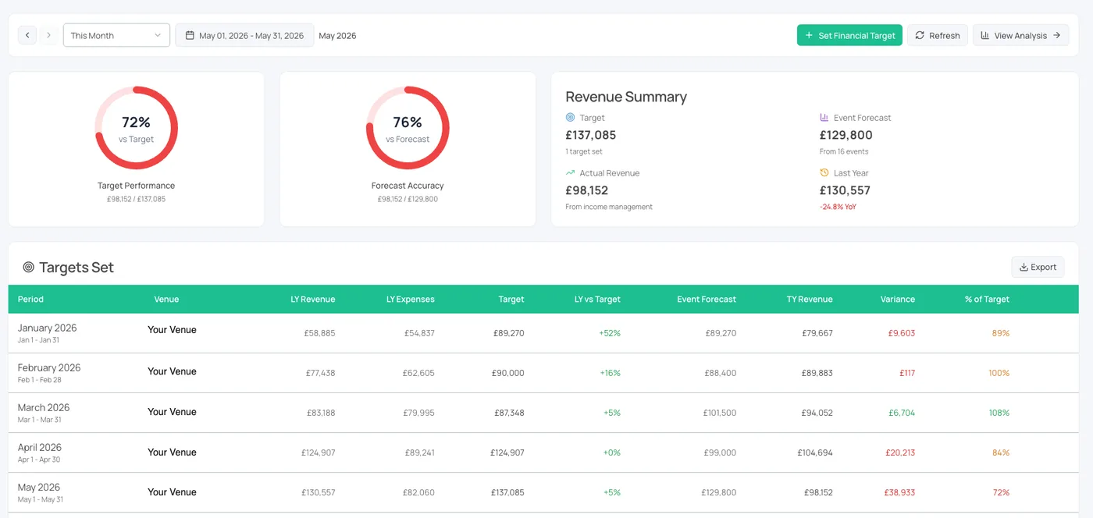Click Forecast Accuracy card label
The image size is (1093, 518).
coord(408,186)
